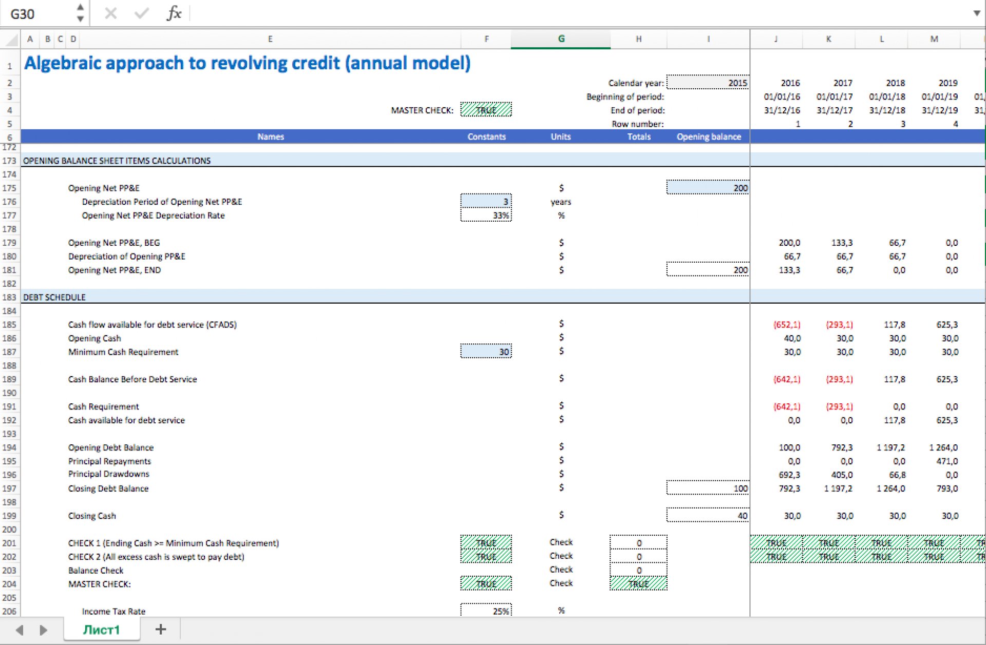The image size is (986, 645).
Task: Click 'Depreciation of Opening PP&E' label
Action: [127, 256]
